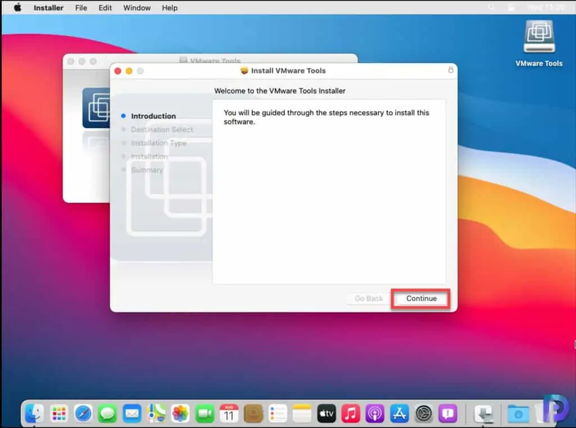
Task: Launch Apple TV from the dock
Action: [x=326, y=414]
